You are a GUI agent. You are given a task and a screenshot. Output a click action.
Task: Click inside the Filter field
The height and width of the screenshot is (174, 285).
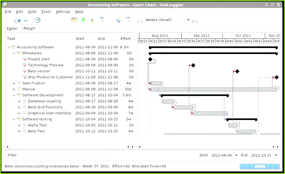(x=63, y=155)
